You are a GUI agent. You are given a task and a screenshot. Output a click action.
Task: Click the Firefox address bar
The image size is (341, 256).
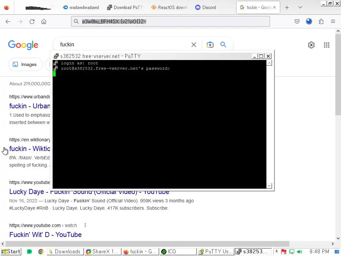pyautogui.click(x=170, y=21)
